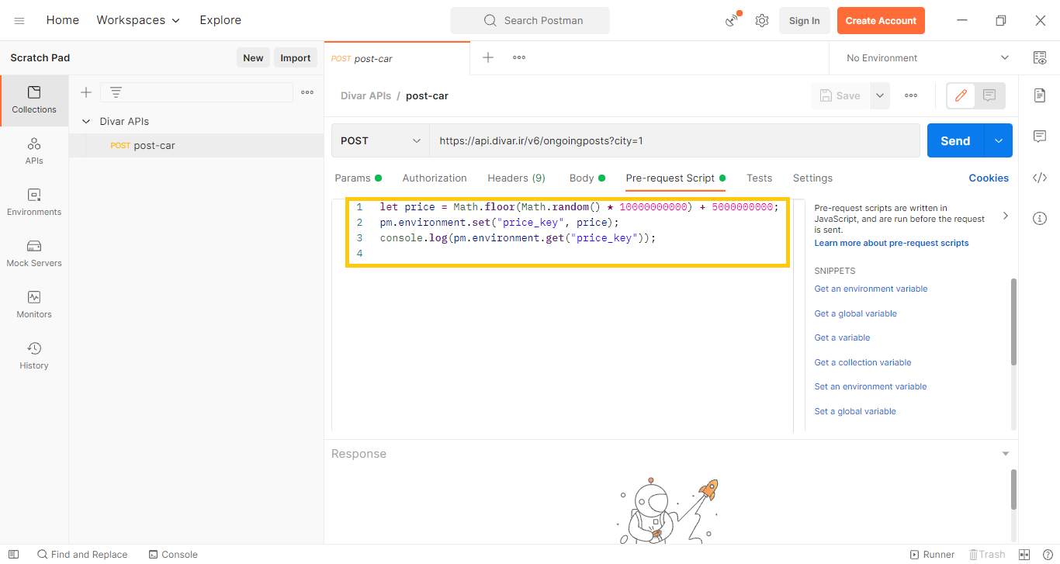Go to Home
Viewport: 1060px width, 564px height.
(x=63, y=20)
